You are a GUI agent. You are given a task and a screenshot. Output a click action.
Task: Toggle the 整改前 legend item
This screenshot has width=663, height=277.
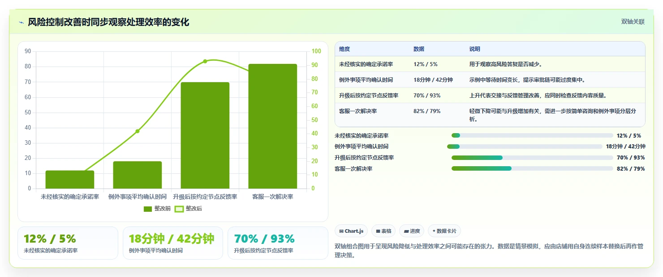[x=157, y=209]
